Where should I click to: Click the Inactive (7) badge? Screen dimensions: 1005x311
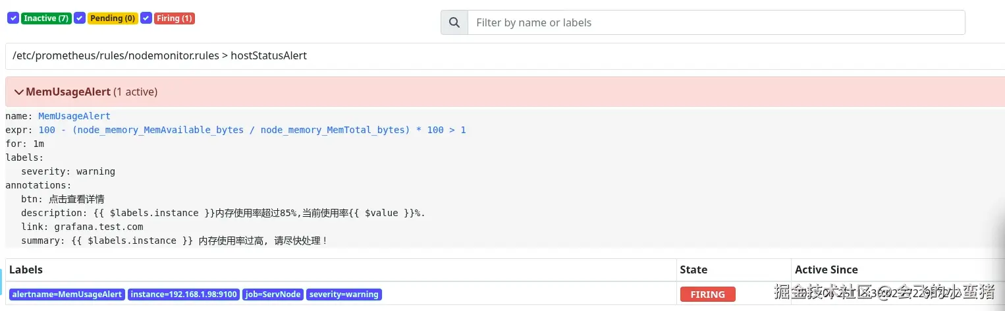46,18
